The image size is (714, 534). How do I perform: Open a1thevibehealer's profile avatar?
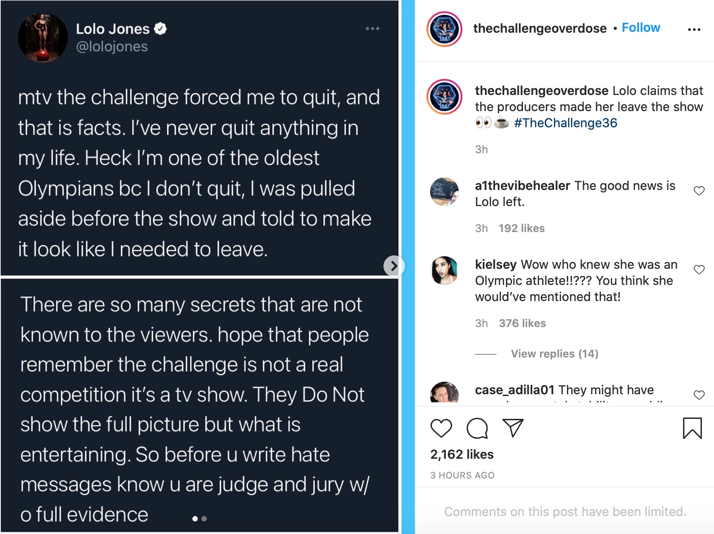(x=444, y=192)
